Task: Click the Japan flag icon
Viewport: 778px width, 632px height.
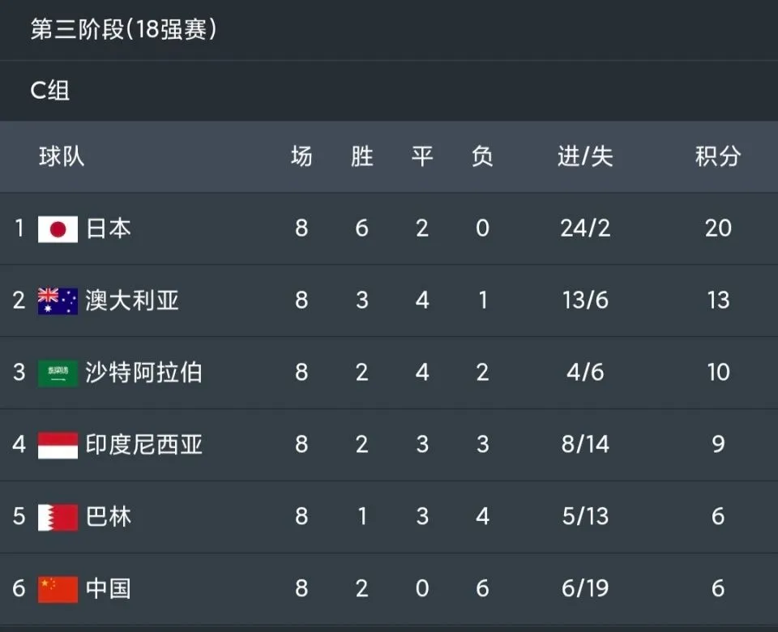Action: [x=58, y=229]
